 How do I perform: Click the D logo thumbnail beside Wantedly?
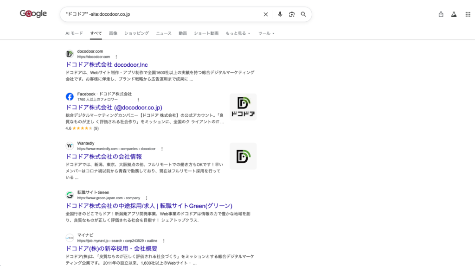(x=243, y=156)
